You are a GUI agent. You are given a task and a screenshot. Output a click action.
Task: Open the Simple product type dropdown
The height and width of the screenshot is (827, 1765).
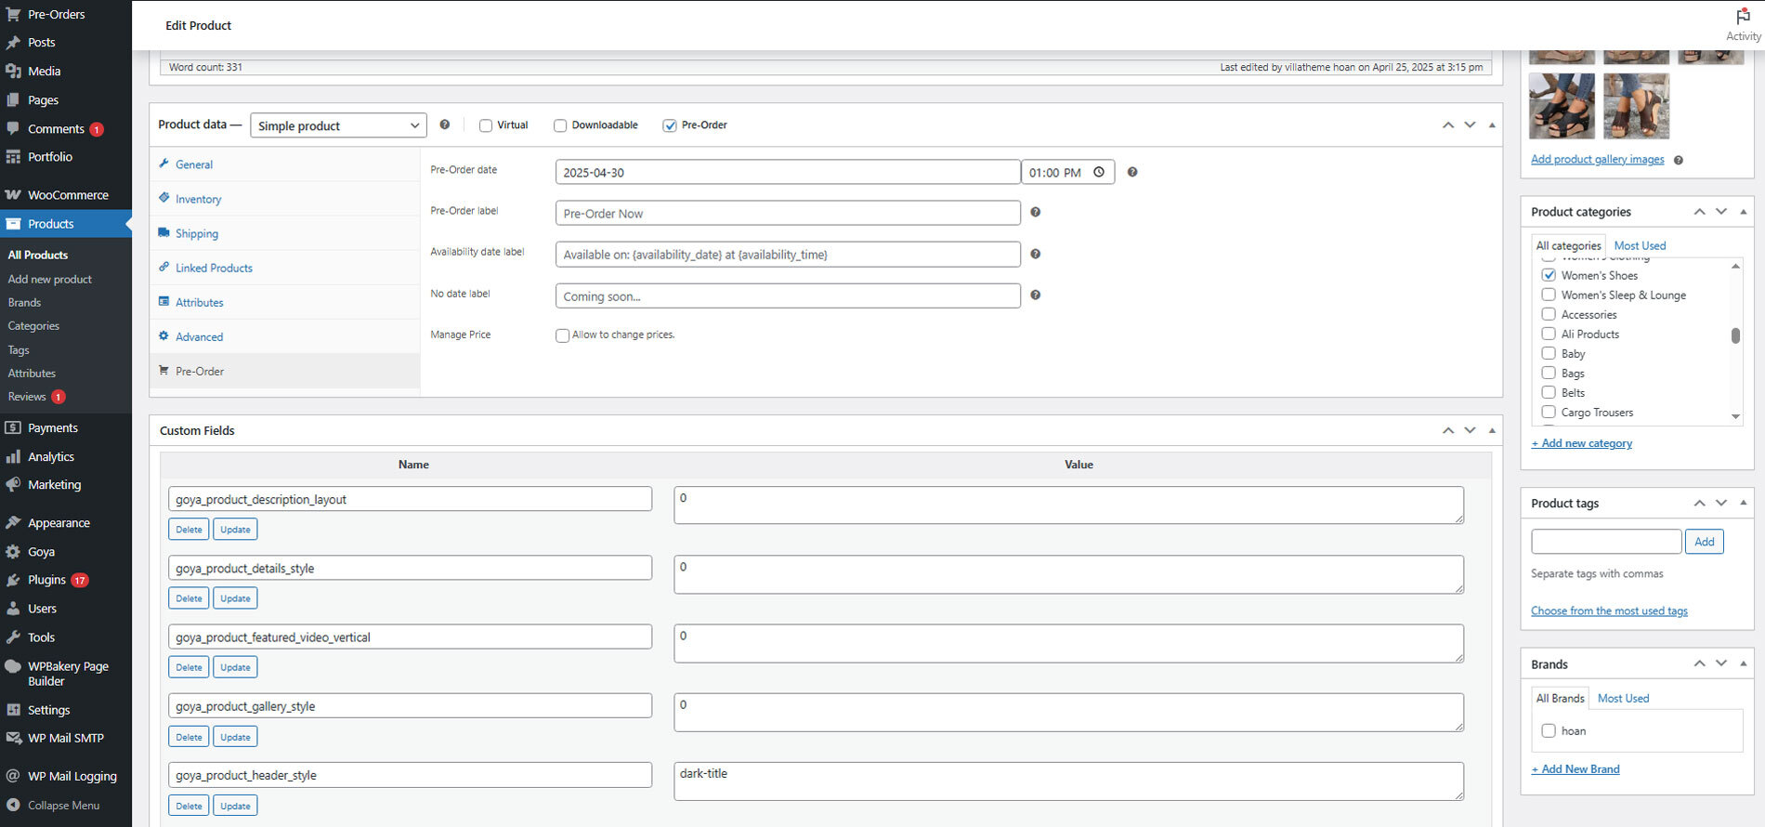[x=338, y=125]
